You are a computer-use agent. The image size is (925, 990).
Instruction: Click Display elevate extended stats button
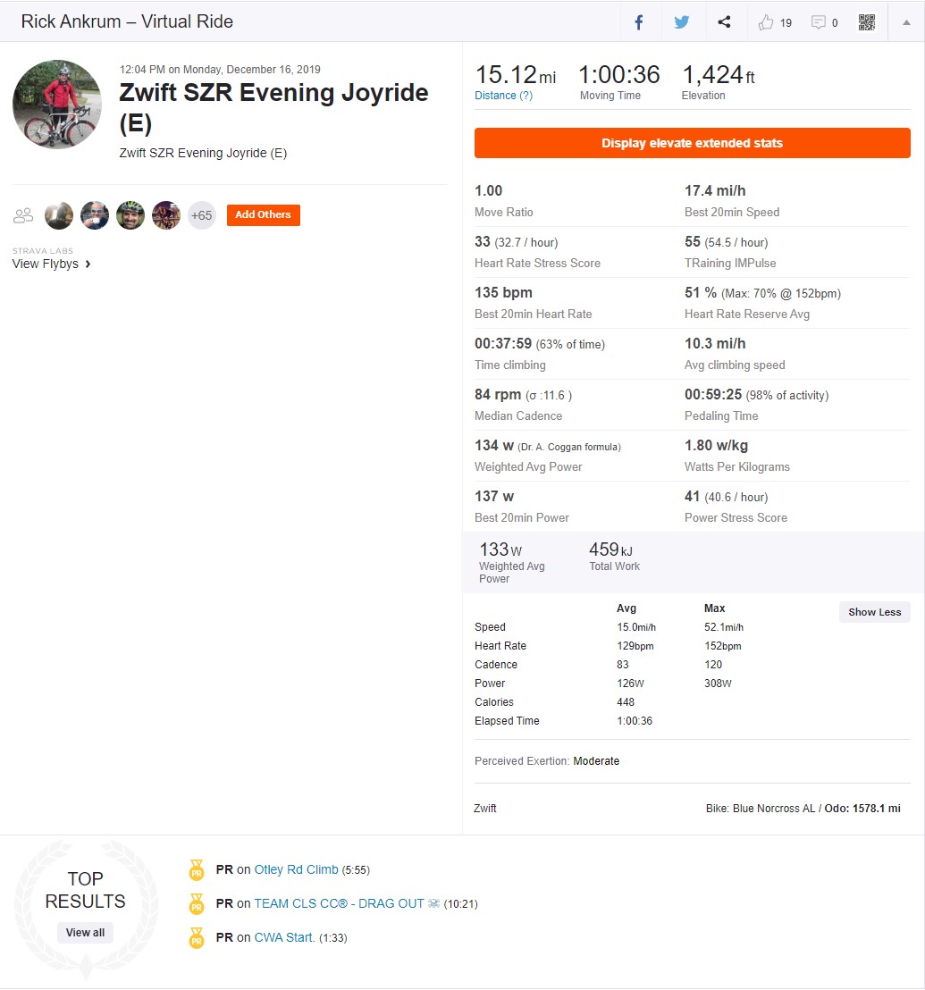point(692,143)
